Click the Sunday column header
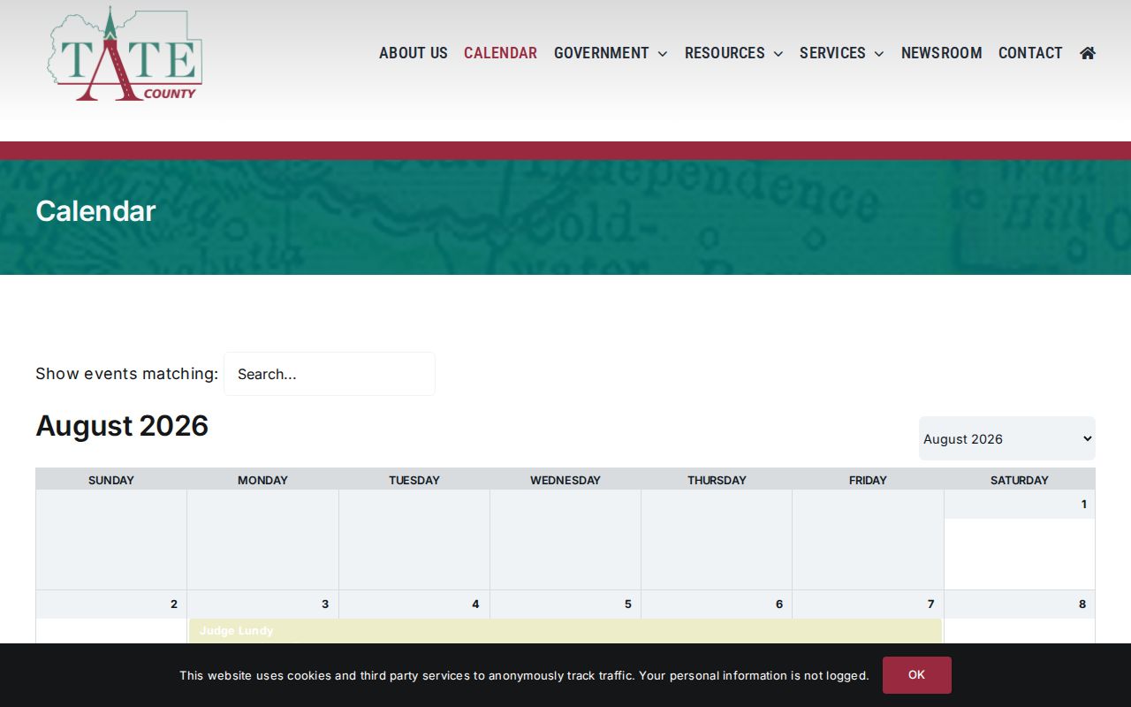Image resolution: width=1131 pixels, height=707 pixels. [x=111, y=480]
